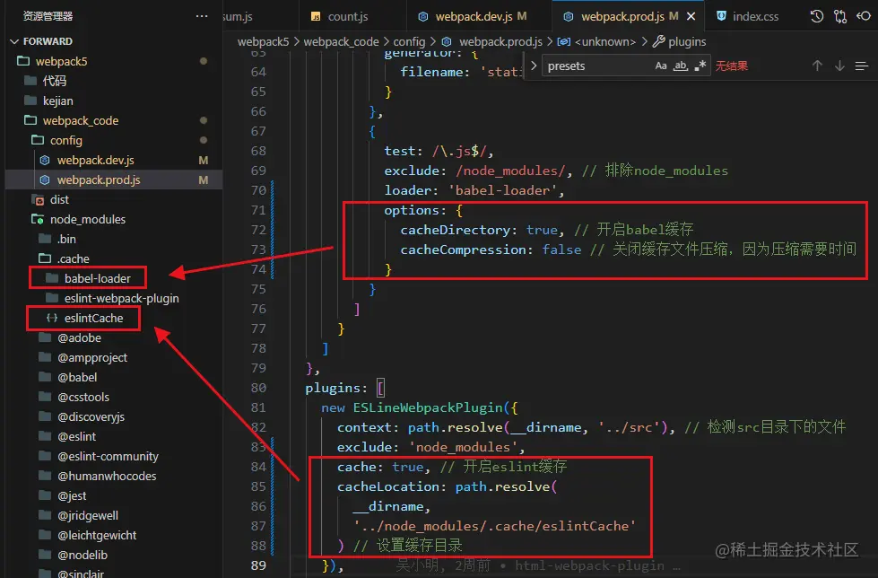Select the webpack.prod.js tab
This screenshot has height=578, width=878.
pyautogui.click(x=622, y=17)
